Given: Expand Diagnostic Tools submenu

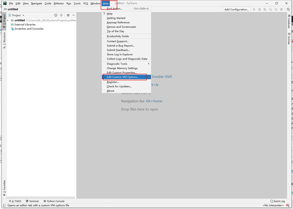Looking at the screenshot, I should [x=126, y=63].
